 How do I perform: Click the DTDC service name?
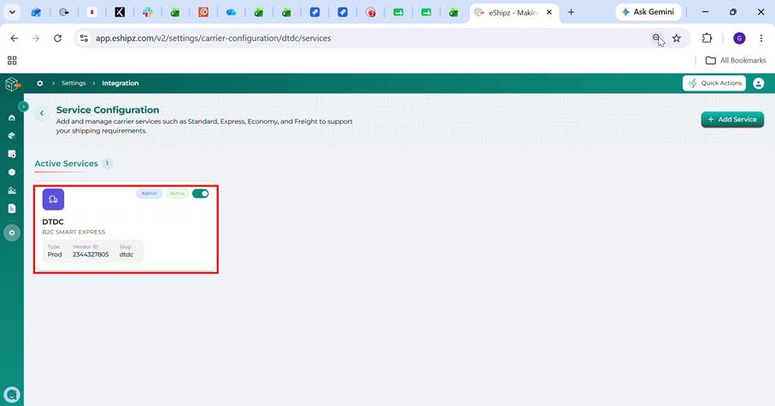(x=53, y=222)
